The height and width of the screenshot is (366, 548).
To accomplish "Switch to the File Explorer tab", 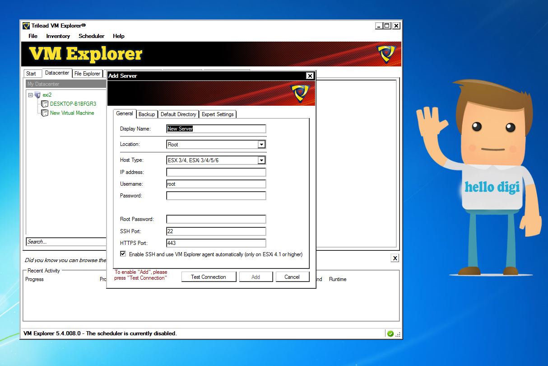I will point(88,74).
